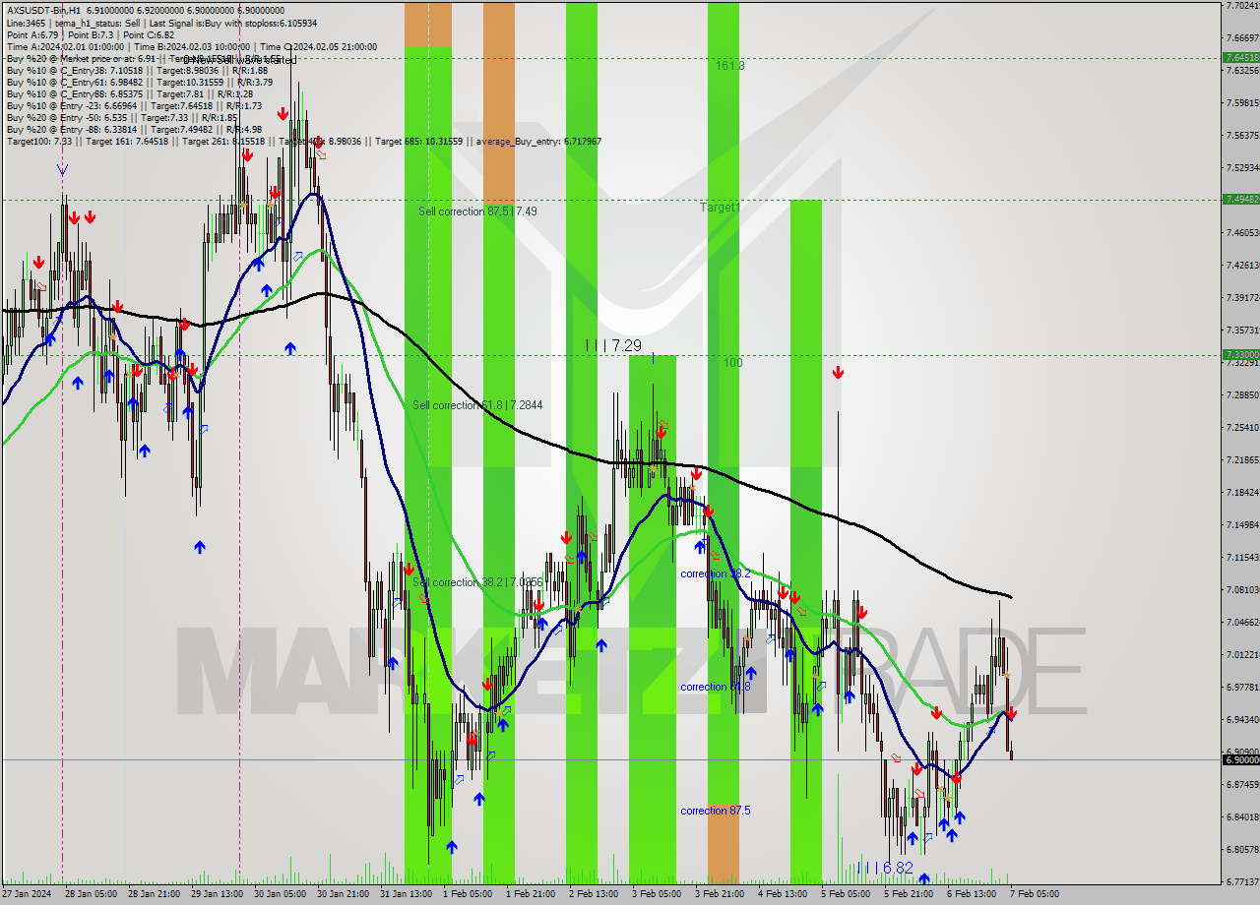Click the '5 Feb 05:00' time axis label
The image size is (1260, 905).
(x=847, y=894)
